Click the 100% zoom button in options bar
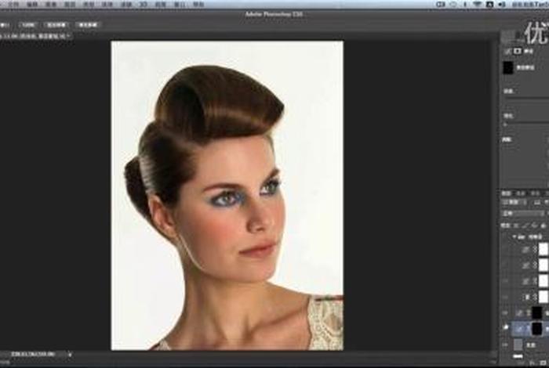Screen dimensions: 549x368 [28, 25]
